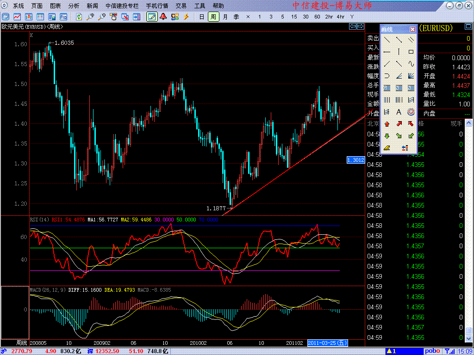Open the 分析 menu
The image size is (474, 355).
point(74,6)
